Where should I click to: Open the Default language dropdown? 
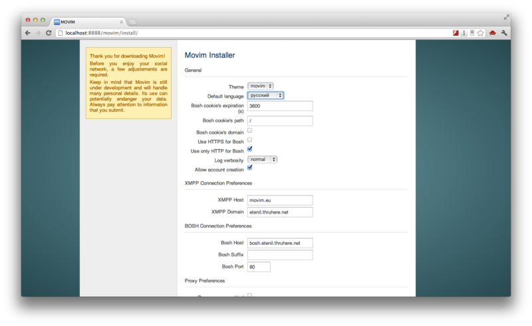(x=265, y=95)
